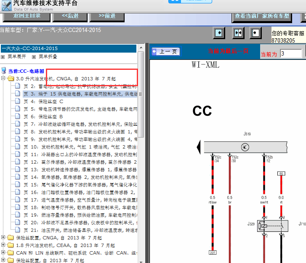This screenshot has height=263, width=306.
Task: Open page 13 engine speed sensor
Action: coord(80,170)
